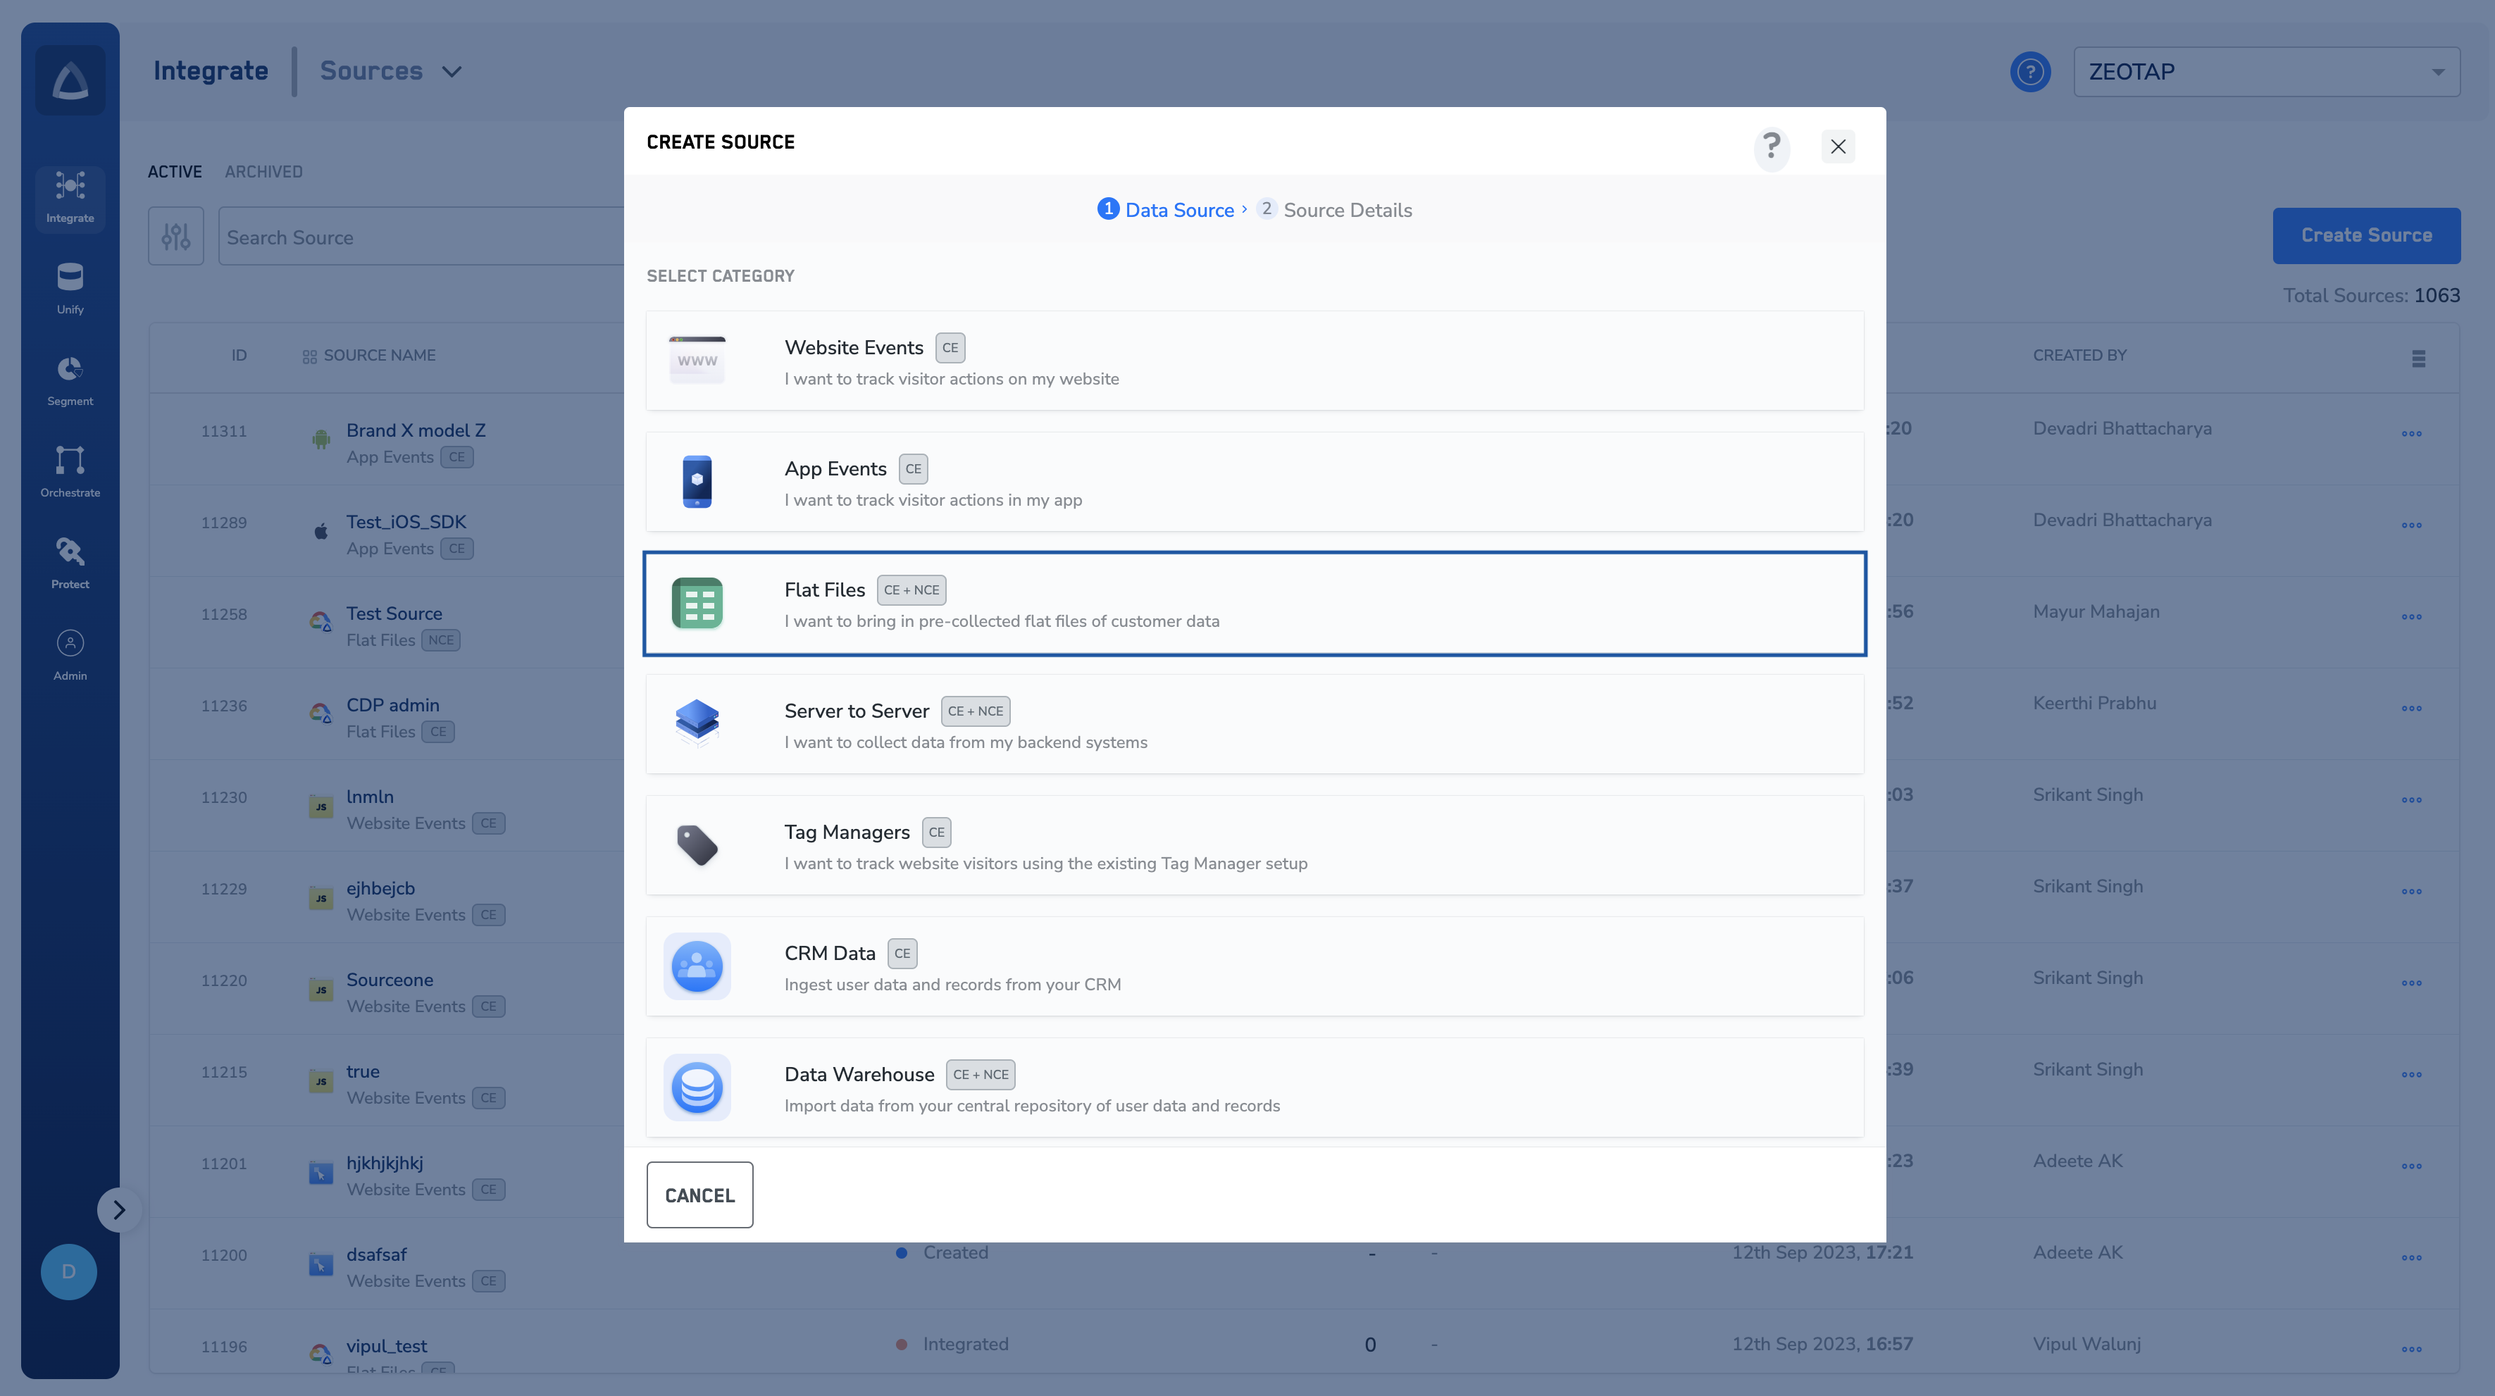Click the blue help icon near ZEOTAP

[2030, 72]
